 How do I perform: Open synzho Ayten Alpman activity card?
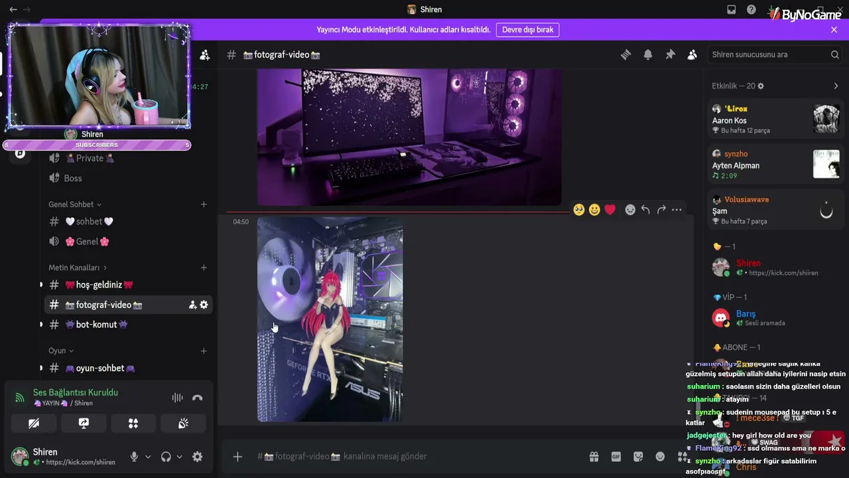776,165
